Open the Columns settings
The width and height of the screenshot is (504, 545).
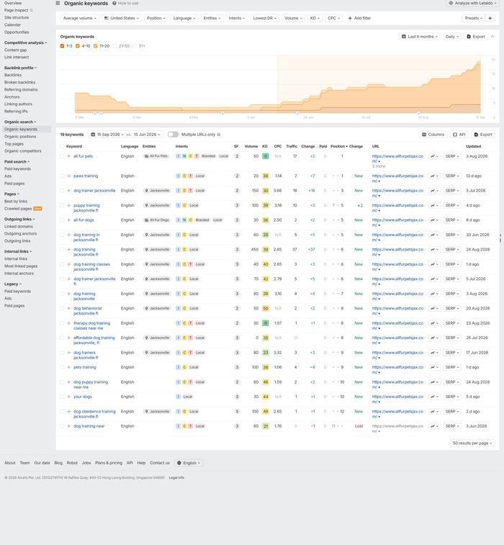tap(433, 135)
